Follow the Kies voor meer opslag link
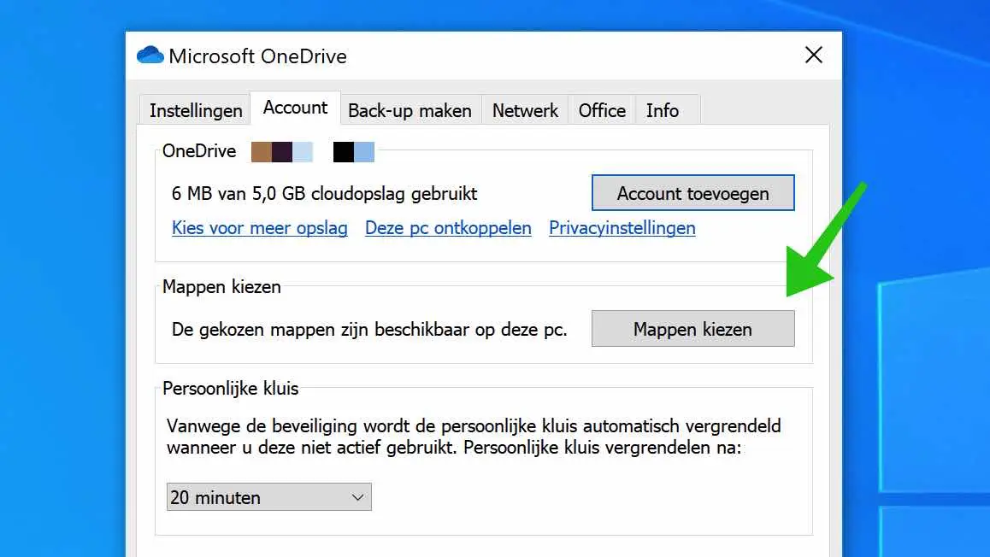Screen dimensions: 990x557 260,228
